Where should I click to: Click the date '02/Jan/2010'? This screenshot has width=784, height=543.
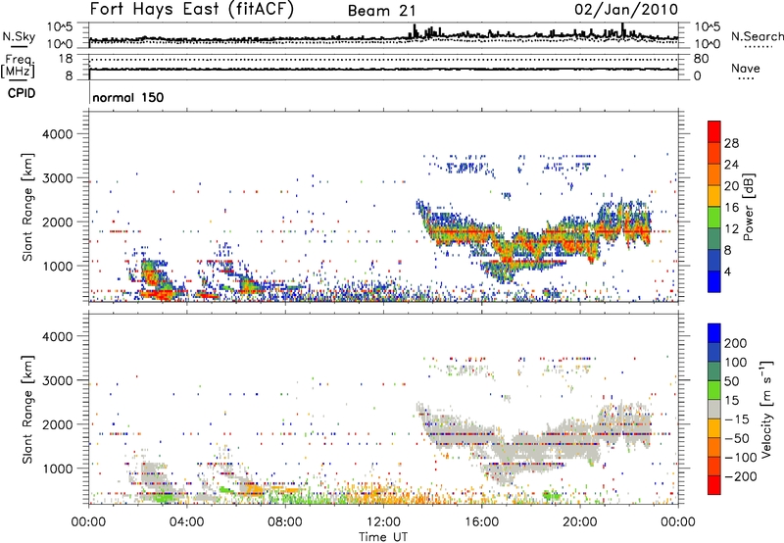point(626,10)
